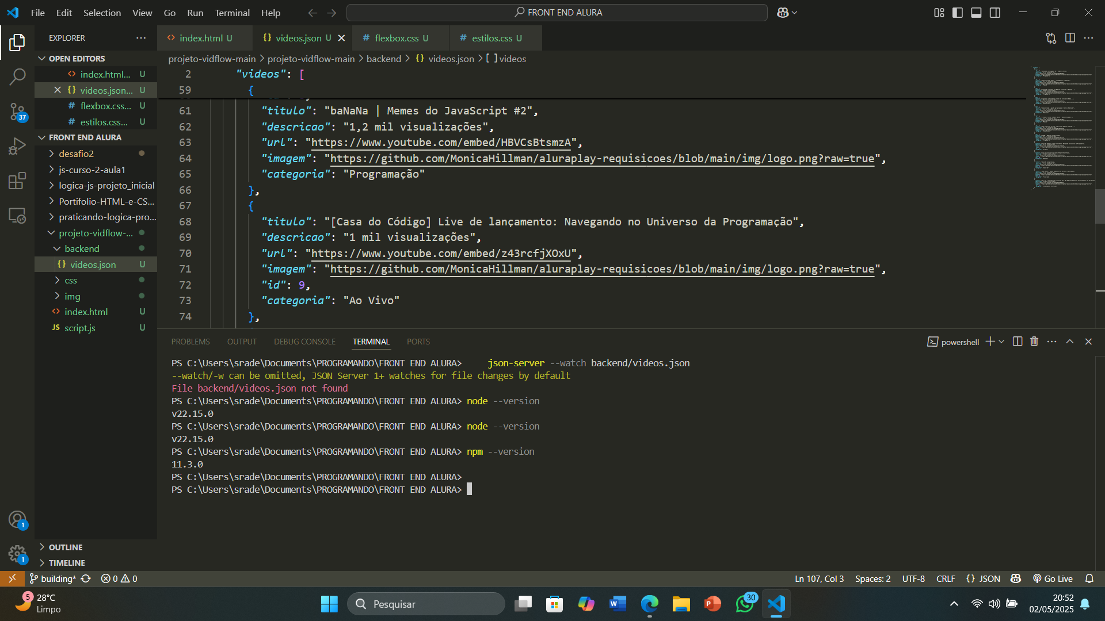The image size is (1105, 621).
Task: Close the terminal panel
Action: 1088,342
